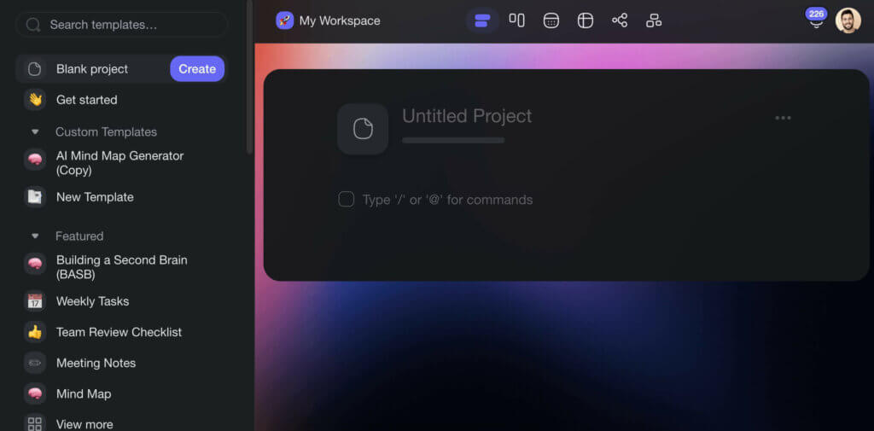Click the progress bar under the project title
The image size is (874, 431).
point(453,140)
